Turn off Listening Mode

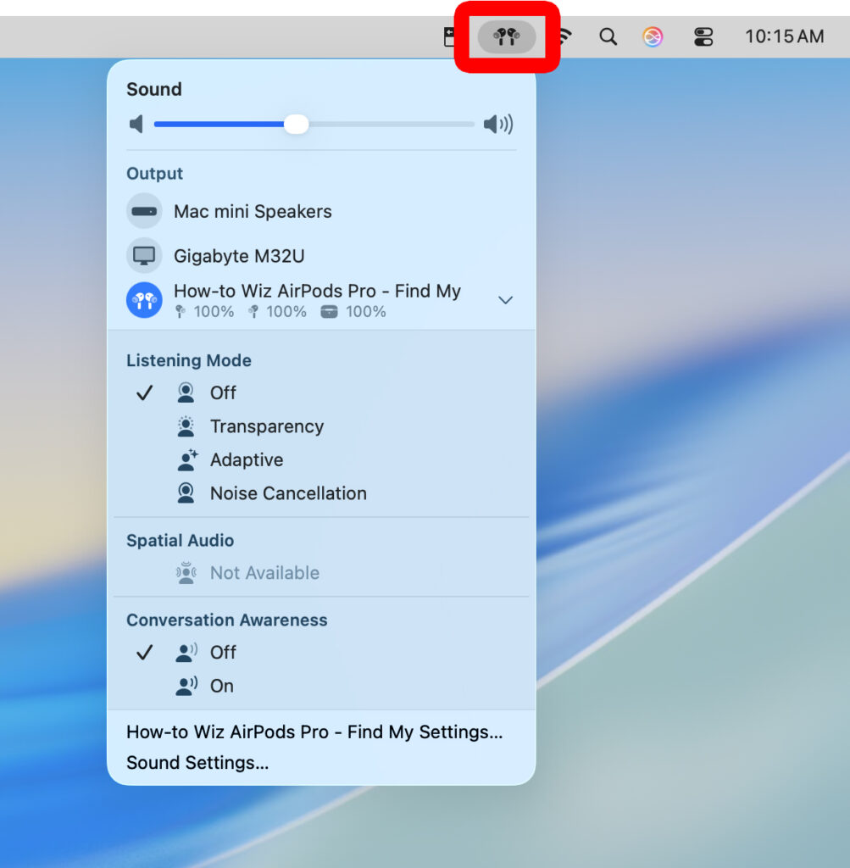point(223,392)
